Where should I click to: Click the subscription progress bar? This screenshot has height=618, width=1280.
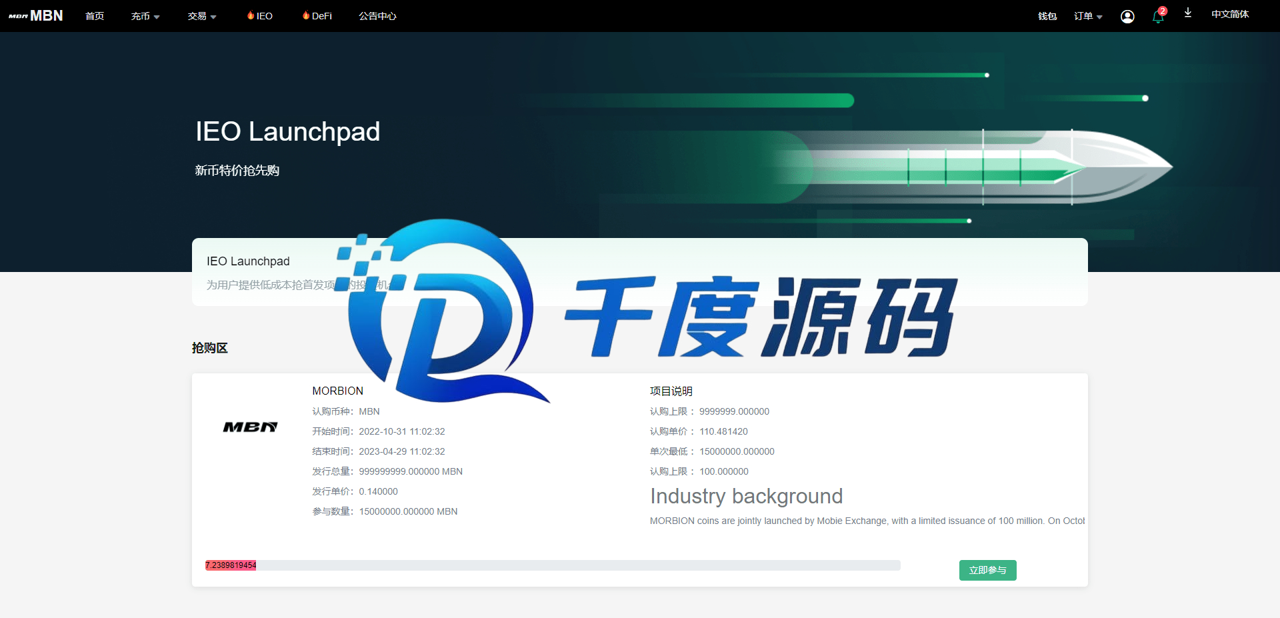click(553, 565)
